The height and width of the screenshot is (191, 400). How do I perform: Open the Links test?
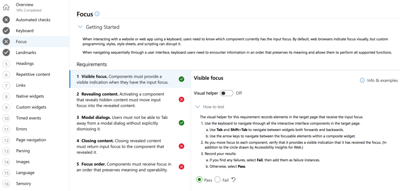[x=21, y=86]
